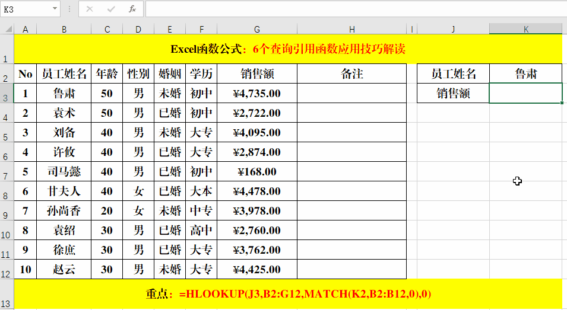Click the sales cell '¥4,735.00'

point(257,94)
